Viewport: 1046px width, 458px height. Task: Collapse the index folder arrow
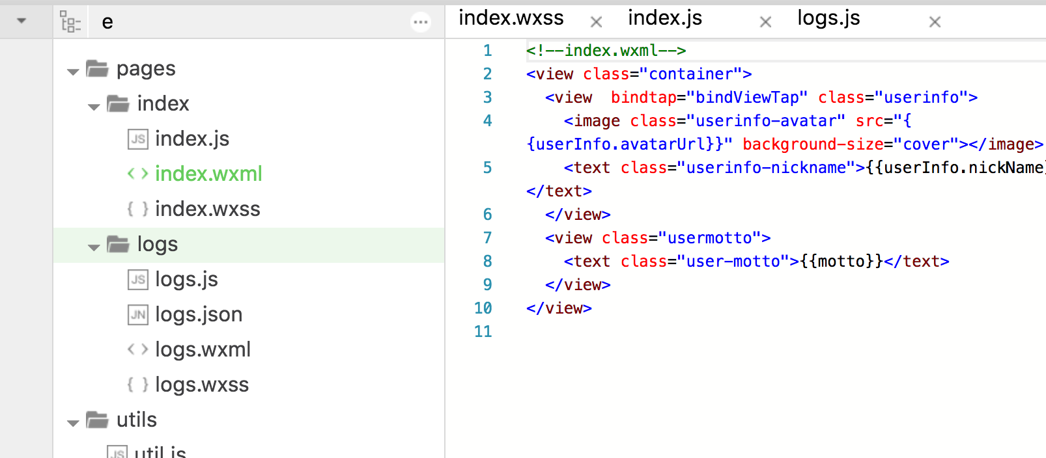click(94, 106)
